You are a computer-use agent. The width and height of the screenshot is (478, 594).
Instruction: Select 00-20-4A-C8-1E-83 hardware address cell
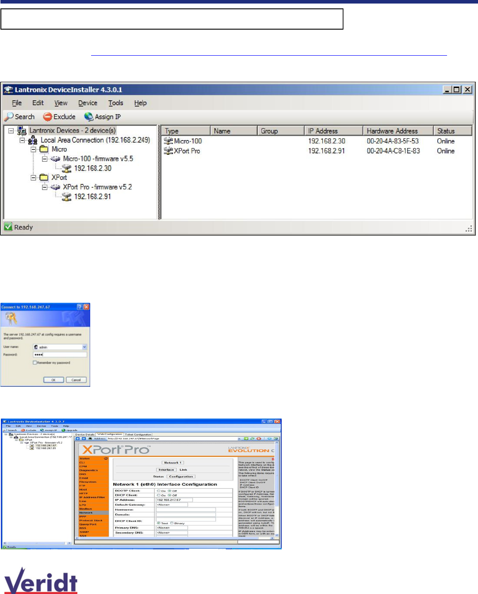point(393,151)
